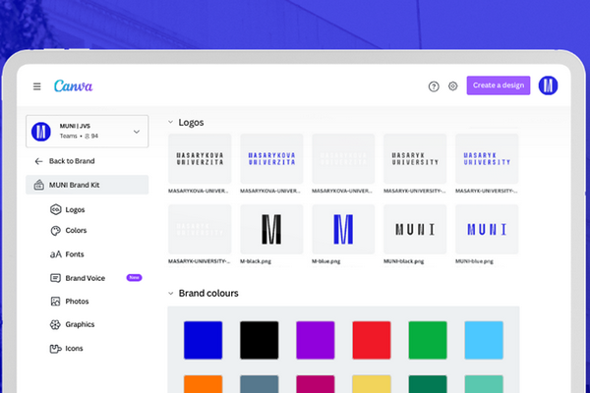Open Colors in sidebar
Screen dimensions: 590x393
click(76, 230)
